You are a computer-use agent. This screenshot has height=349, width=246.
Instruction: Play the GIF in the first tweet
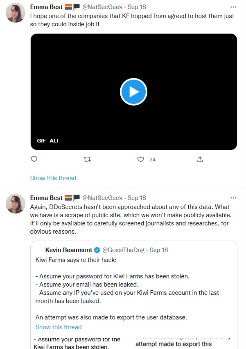(x=133, y=92)
